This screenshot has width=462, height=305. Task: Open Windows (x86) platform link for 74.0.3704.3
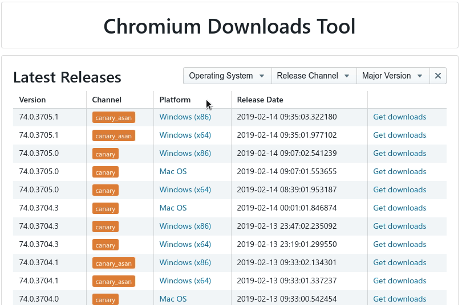(x=185, y=226)
